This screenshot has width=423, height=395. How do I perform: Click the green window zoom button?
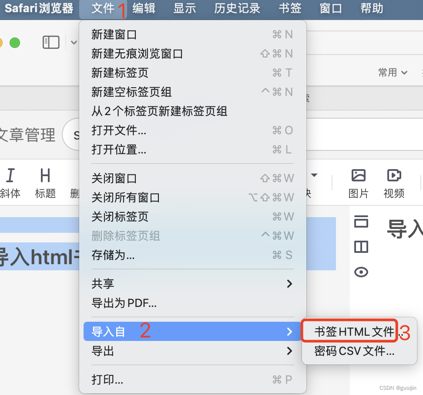(15, 43)
